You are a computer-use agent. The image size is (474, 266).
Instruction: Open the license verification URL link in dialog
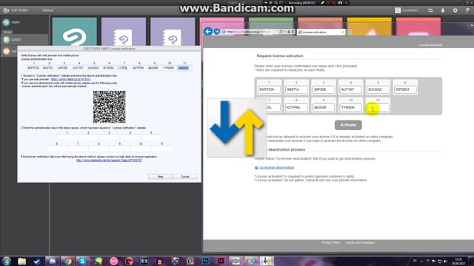click(70, 79)
